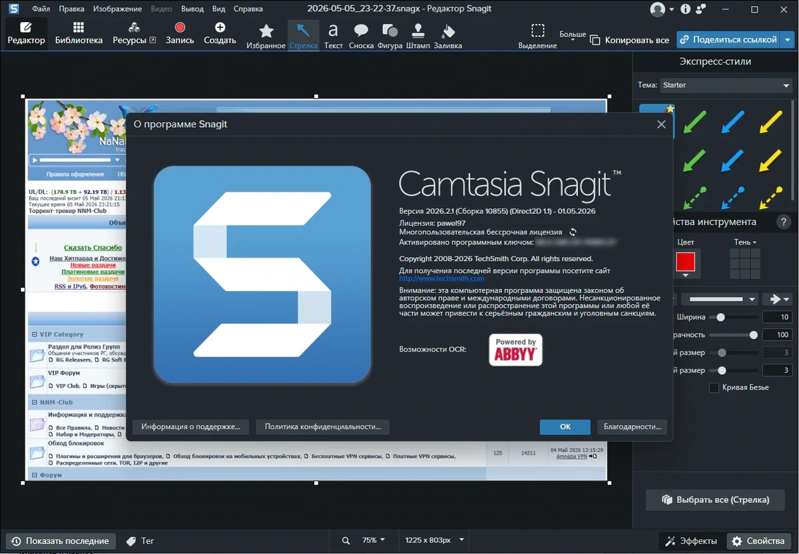Open arrow next to Поделиться ссылкой
Screen dimensions: 799x554
click(x=788, y=40)
